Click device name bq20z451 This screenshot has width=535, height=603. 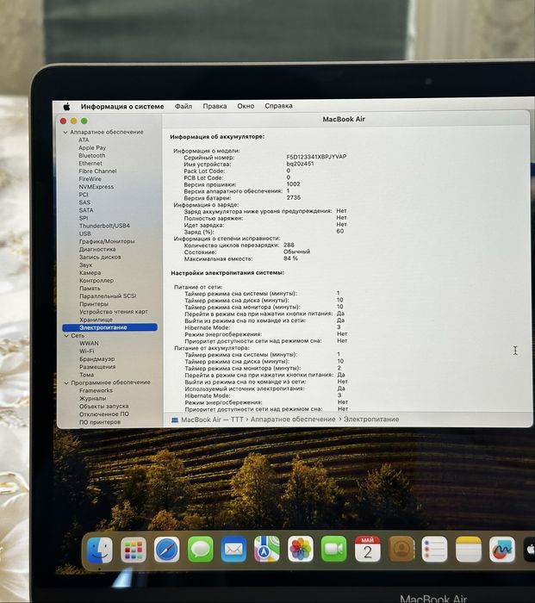tap(300, 164)
